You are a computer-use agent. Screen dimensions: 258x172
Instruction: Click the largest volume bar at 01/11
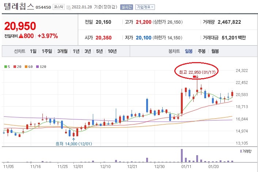pyautogui.click(x=182, y=156)
